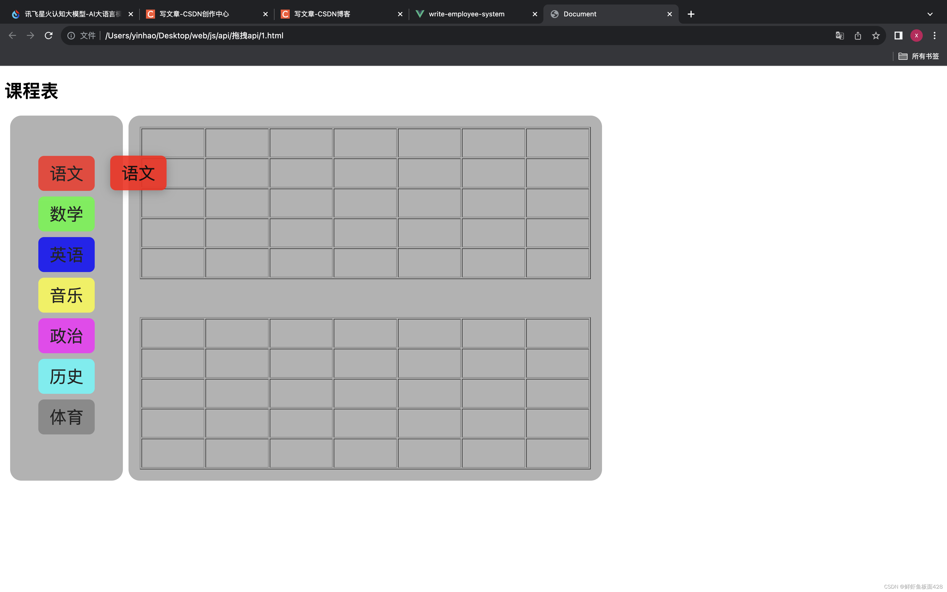This screenshot has width=947, height=592.
Task: Click the browser forward arrow
Action: point(30,36)
